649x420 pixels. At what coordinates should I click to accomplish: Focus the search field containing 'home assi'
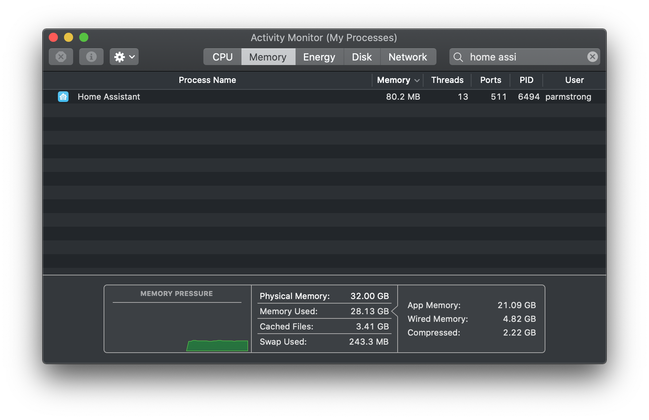(525, 57)
